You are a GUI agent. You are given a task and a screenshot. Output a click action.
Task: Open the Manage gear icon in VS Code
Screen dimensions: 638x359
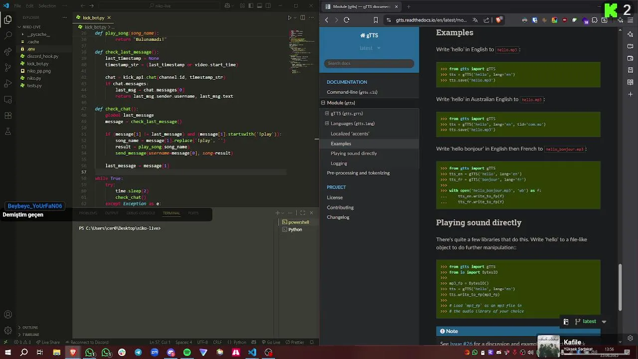tap(8, 331)
